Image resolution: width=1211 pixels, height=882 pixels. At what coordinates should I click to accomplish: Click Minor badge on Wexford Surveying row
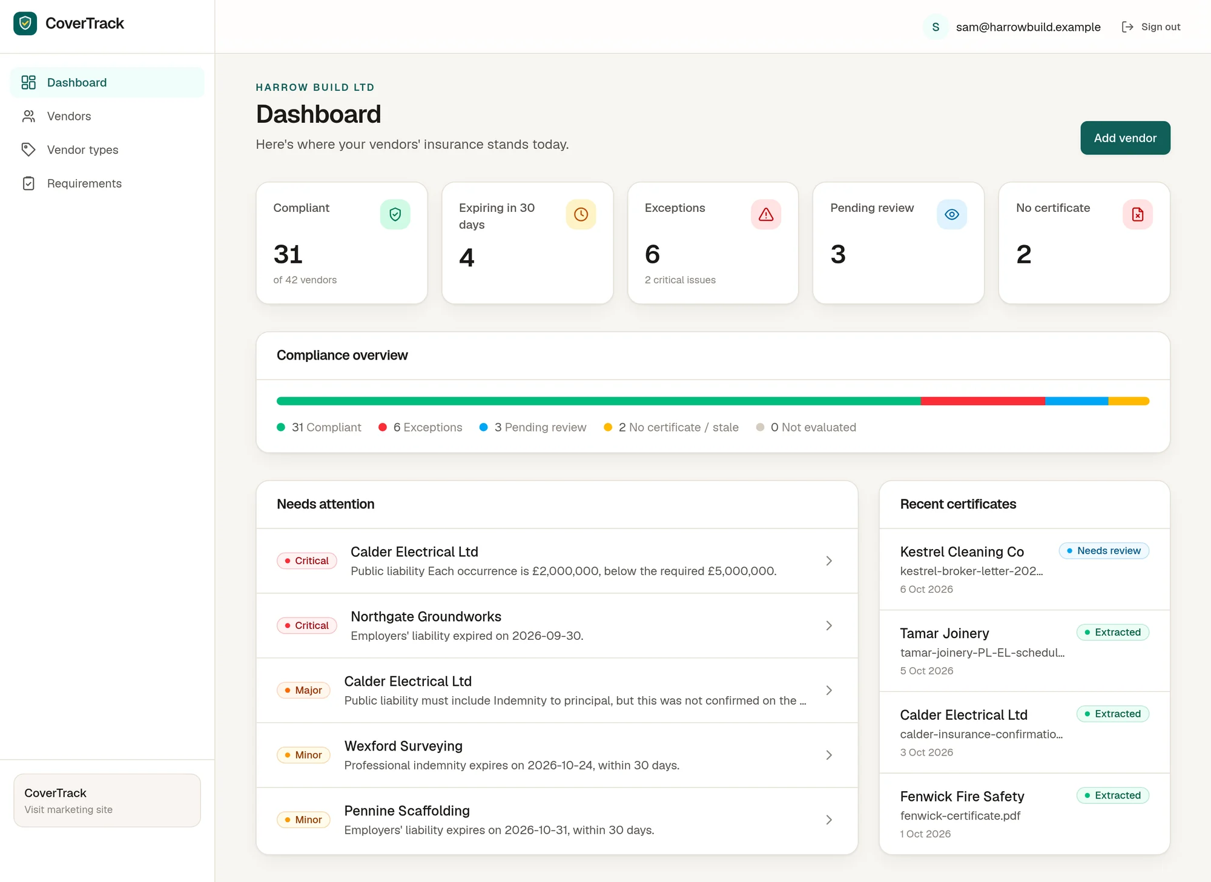(x=303, y=755)
